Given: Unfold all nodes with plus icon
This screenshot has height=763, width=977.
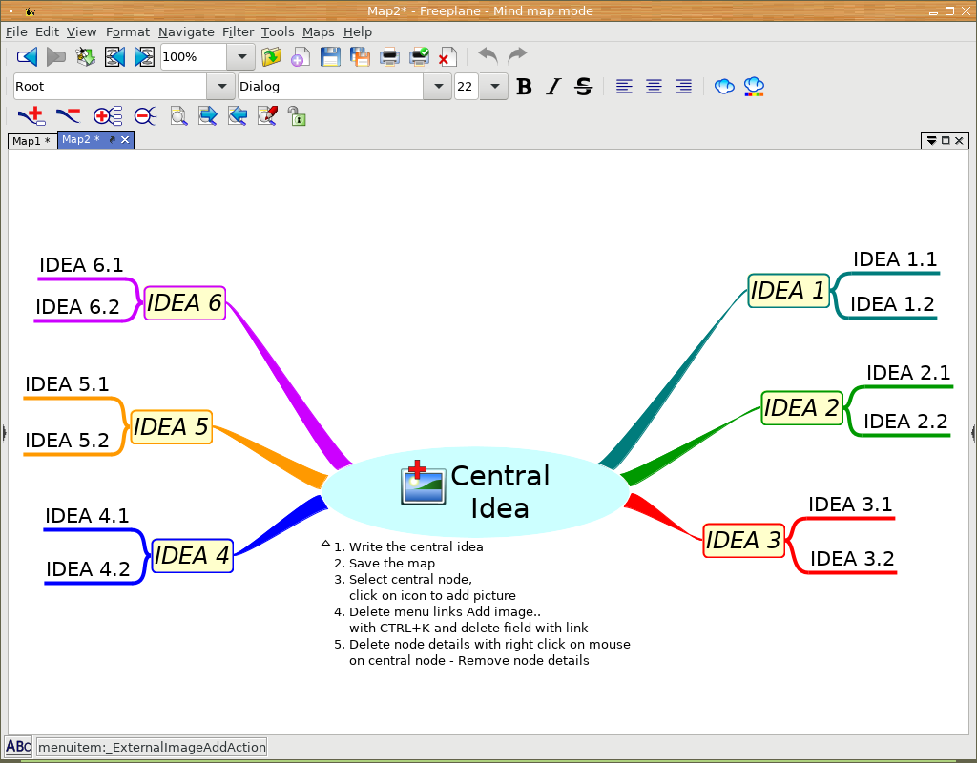Looking at the screenshot, I should click(107, 115).
